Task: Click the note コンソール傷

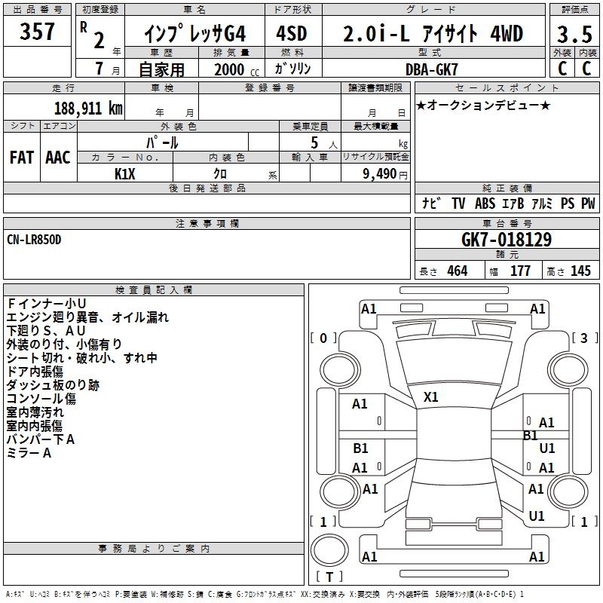Action: click(41, 399)
